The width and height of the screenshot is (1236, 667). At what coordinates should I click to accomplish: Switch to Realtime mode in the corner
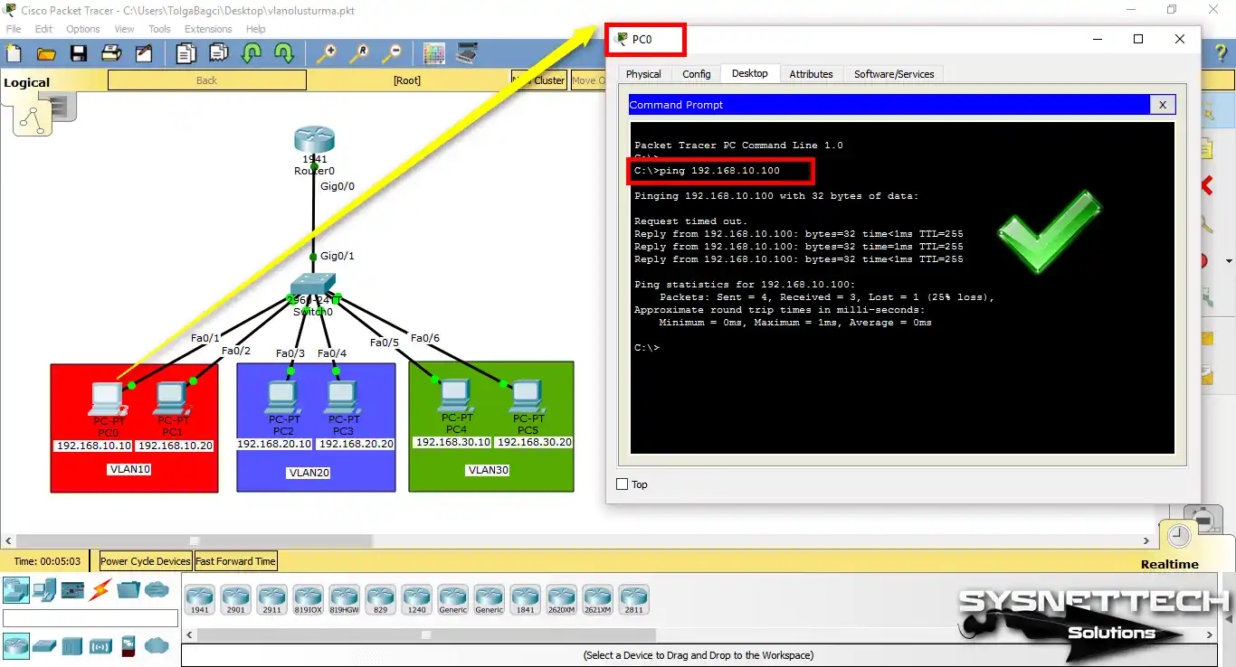[x=1170, y=563]
